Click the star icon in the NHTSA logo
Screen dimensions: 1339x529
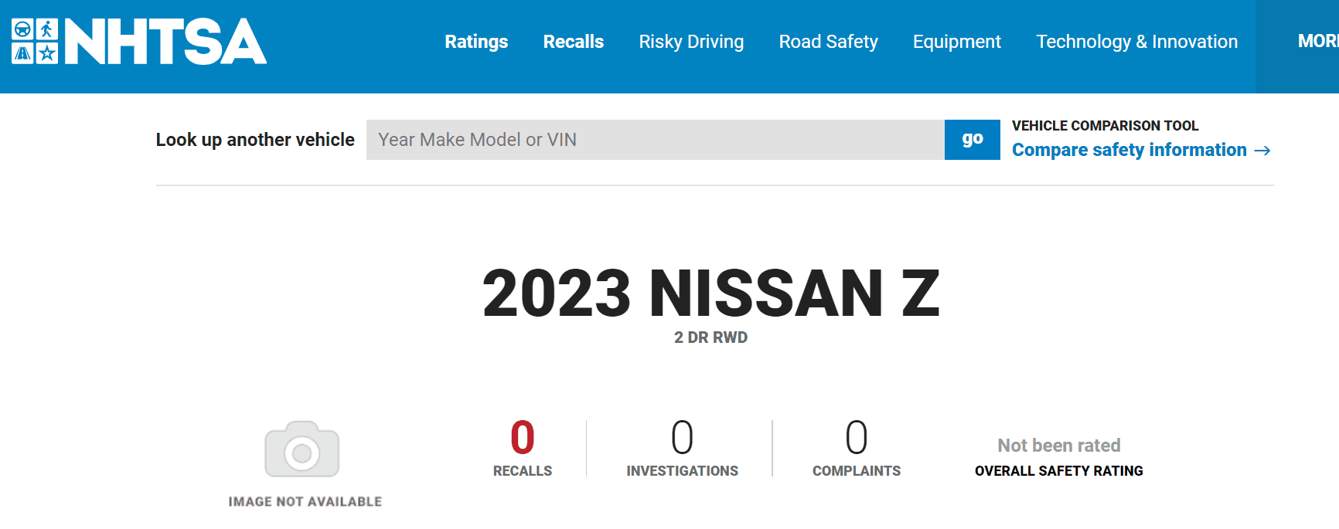point(47,53)
